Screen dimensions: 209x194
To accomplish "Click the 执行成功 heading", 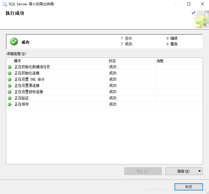I will coord(15,13).
